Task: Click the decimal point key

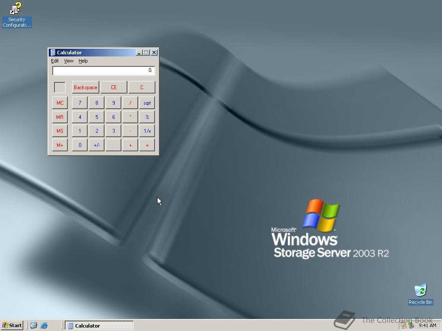Action: (114, 145)
